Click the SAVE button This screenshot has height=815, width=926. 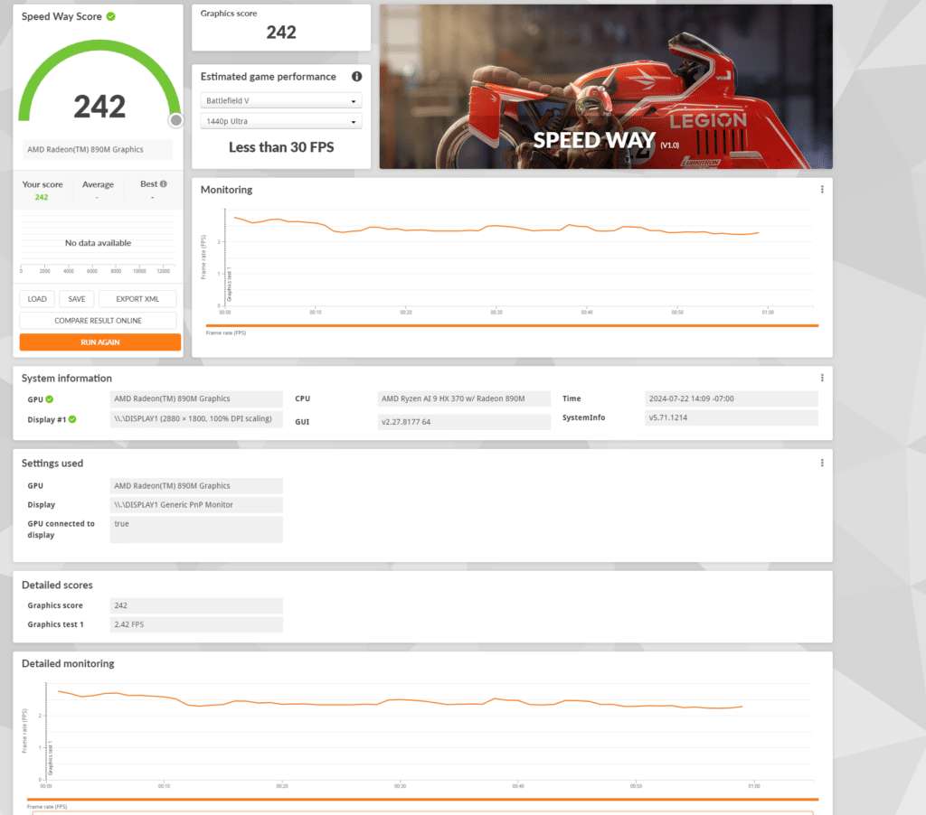click(x=77, y=298)
